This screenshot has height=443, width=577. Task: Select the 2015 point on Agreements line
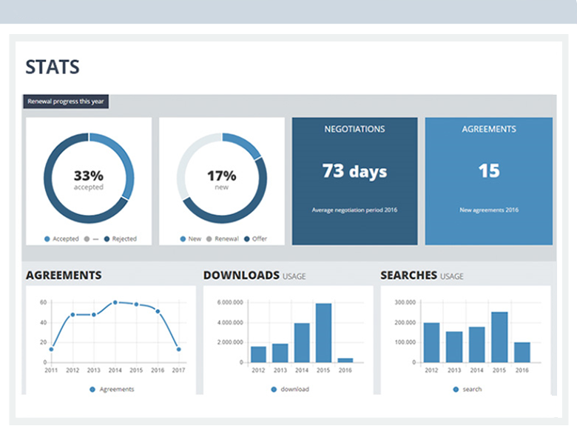tap(136, 304)
